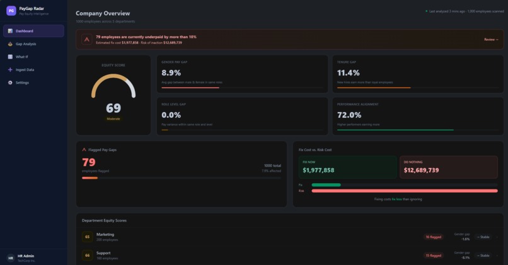The image size is (508, 265).
Task: Click the 1000 total text
Action: tap(272, 166)
